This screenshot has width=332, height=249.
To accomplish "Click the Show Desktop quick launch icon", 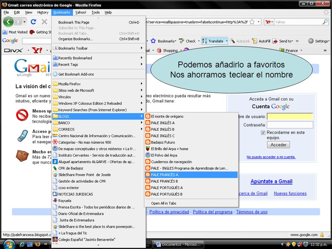I will coord(30,245).
